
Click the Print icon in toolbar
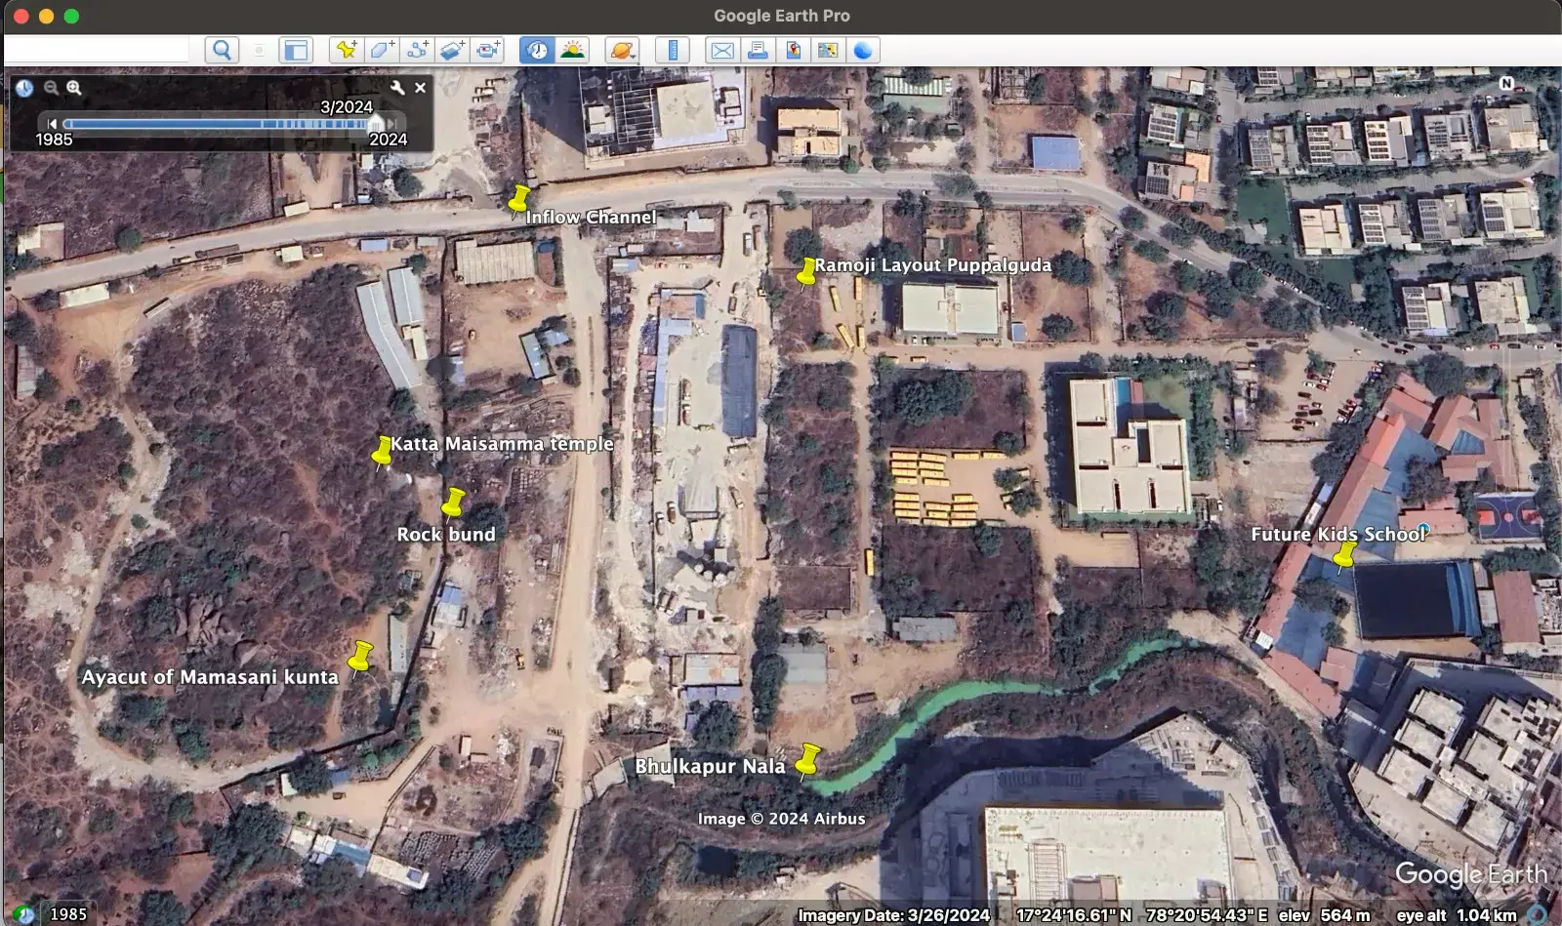pyautogui.click(x=758, y=51)
